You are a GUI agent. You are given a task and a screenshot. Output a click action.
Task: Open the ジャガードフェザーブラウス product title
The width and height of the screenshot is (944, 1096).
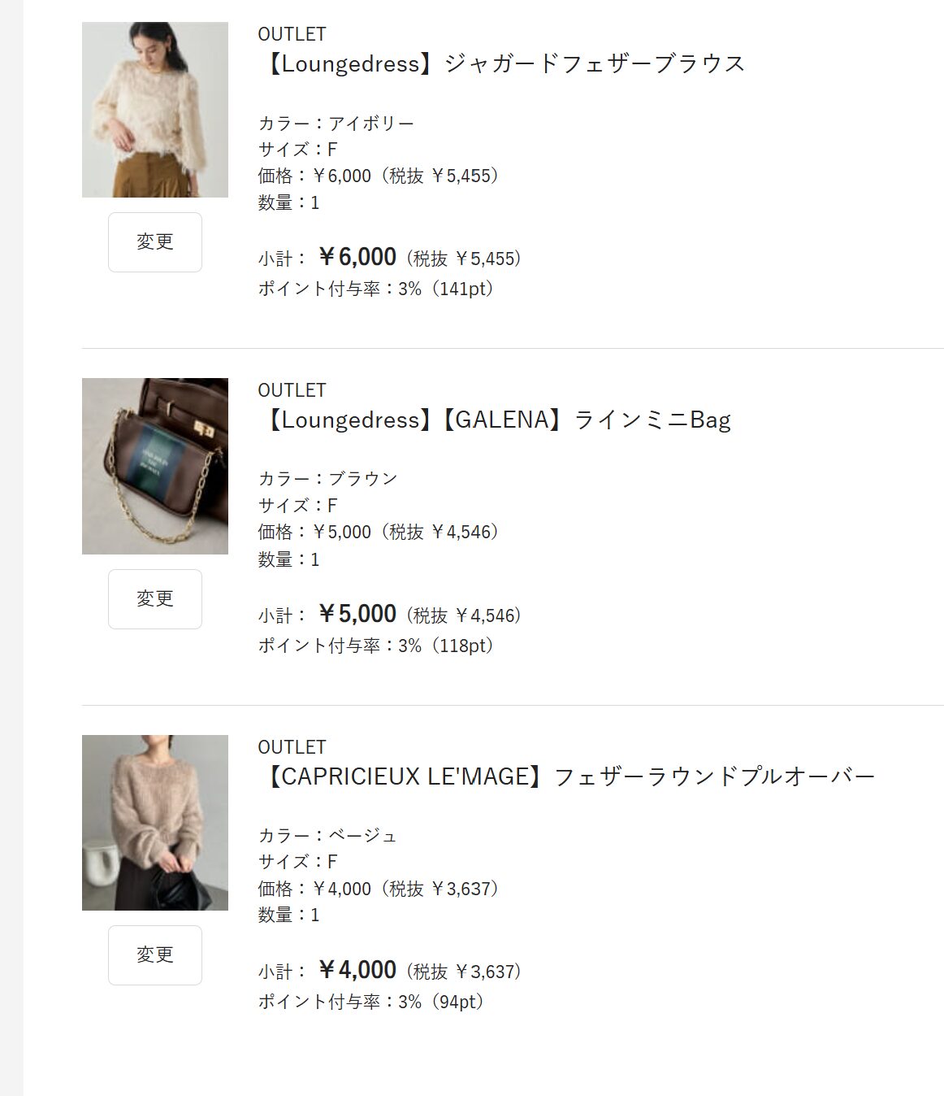[501, 63]
